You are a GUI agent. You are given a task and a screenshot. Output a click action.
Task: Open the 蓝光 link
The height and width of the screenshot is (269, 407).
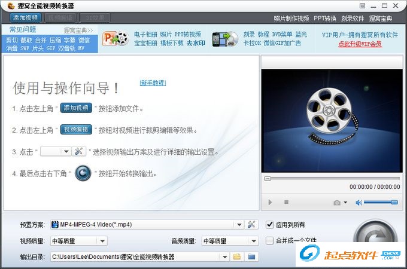tap(301, 35)
